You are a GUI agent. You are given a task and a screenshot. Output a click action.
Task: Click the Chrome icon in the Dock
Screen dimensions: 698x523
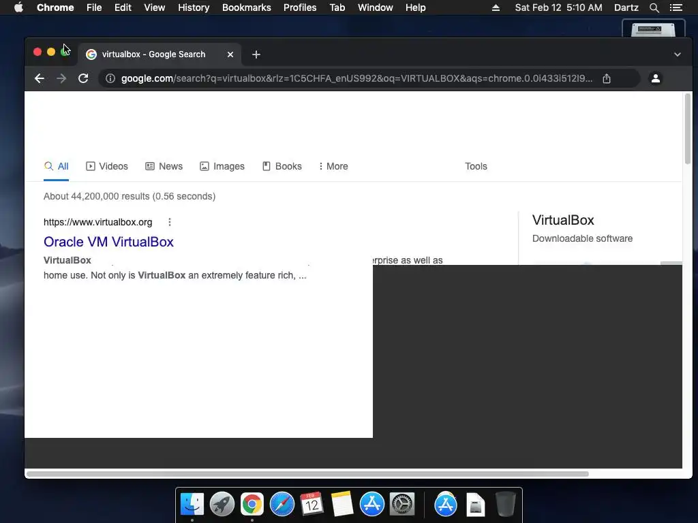click(x=252, y=505)
